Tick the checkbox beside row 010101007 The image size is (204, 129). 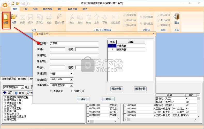(88, 108)
